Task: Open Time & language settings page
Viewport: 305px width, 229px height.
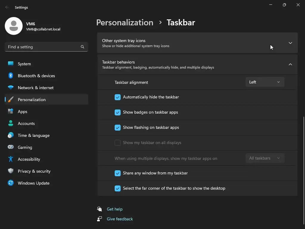Action: (x=33, y=135)
